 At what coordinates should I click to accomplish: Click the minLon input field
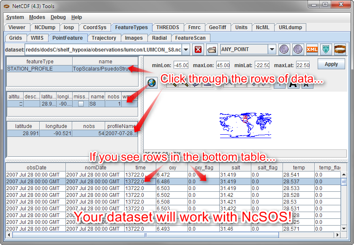181,65
